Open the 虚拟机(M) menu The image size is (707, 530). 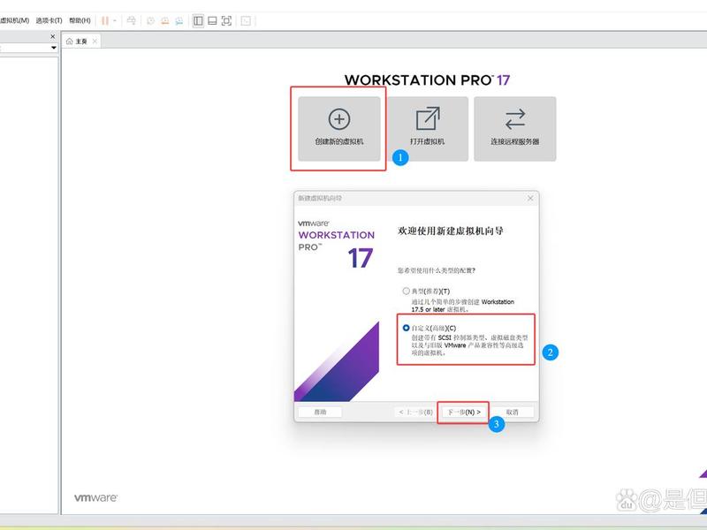coord(14,20)
